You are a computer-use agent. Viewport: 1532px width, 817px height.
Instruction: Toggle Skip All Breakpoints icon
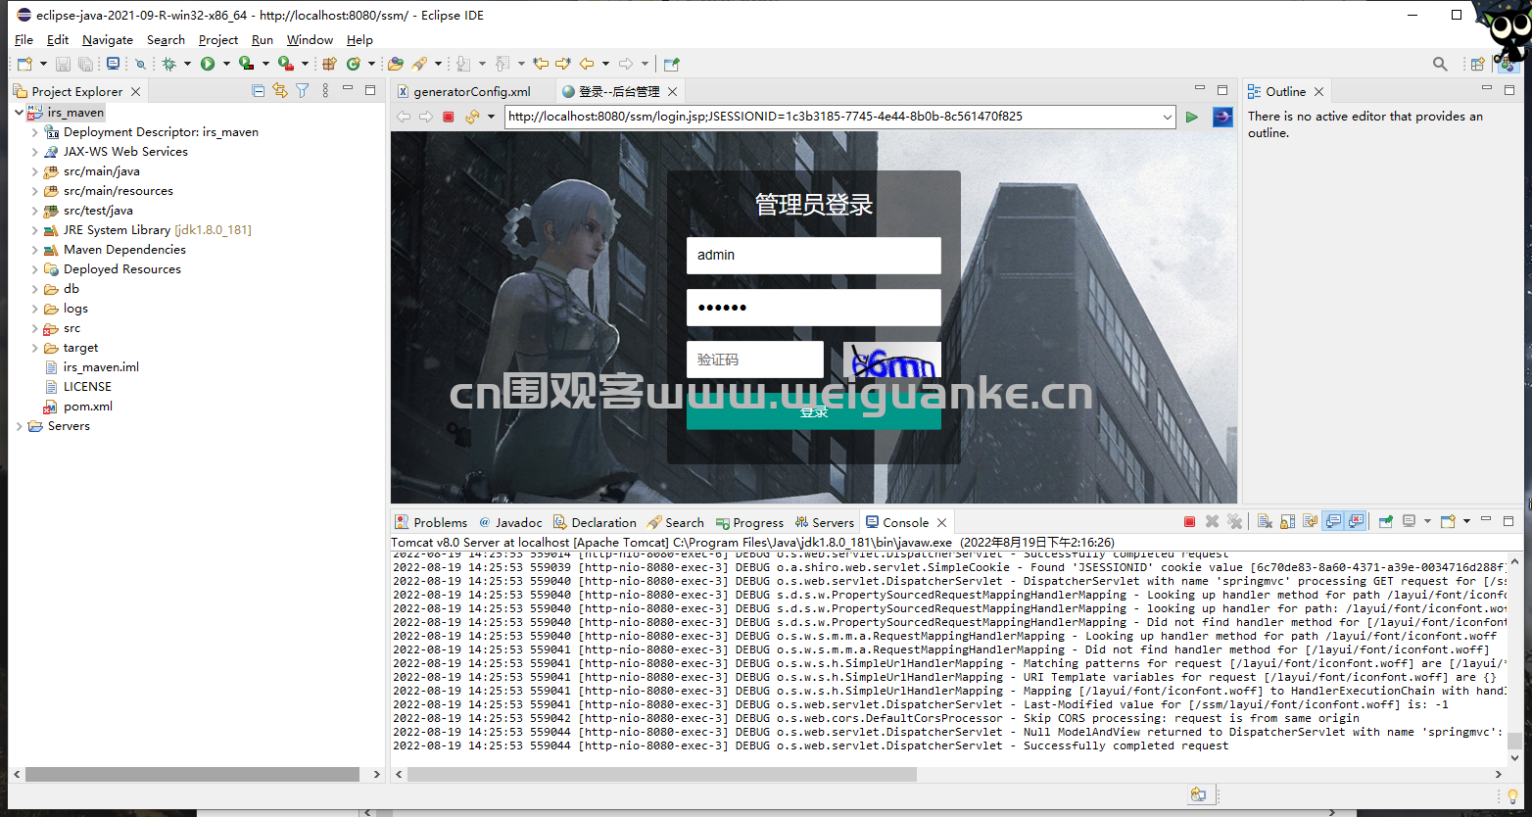(x=140, y=64)
